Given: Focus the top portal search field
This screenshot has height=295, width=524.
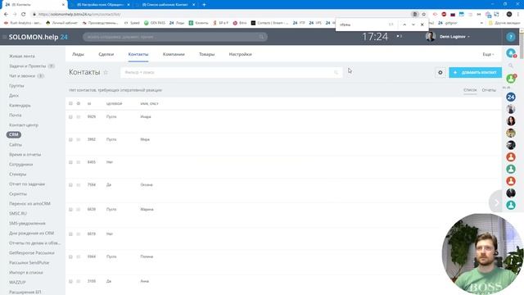Looking at the screenshot, I should [174, 37].
